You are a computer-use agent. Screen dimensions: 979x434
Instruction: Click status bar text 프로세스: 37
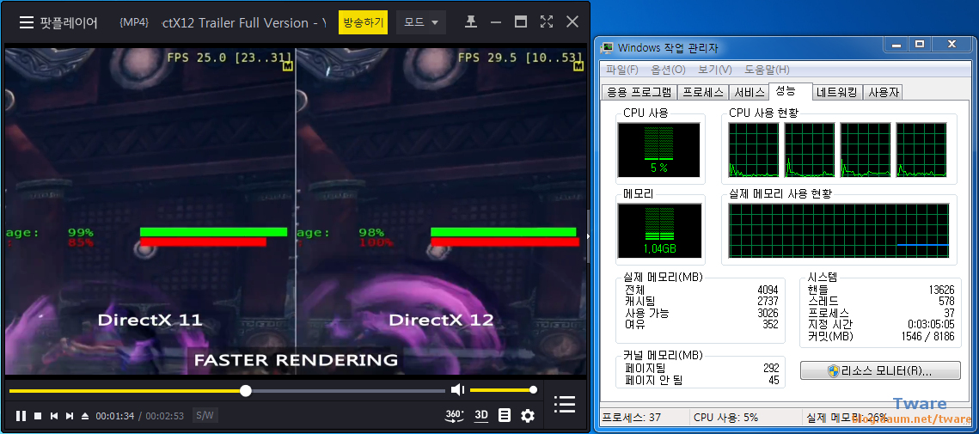(631, 417)
